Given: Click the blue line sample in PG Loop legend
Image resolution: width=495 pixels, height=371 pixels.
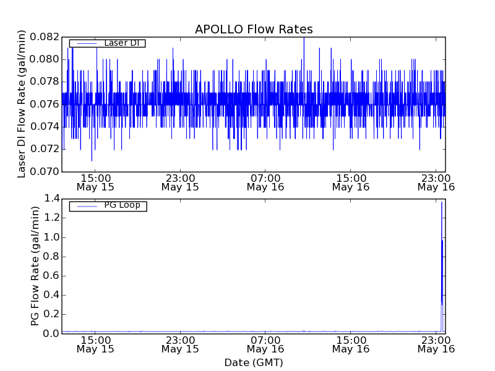Looking at the screenshot, I should point(85,206).
